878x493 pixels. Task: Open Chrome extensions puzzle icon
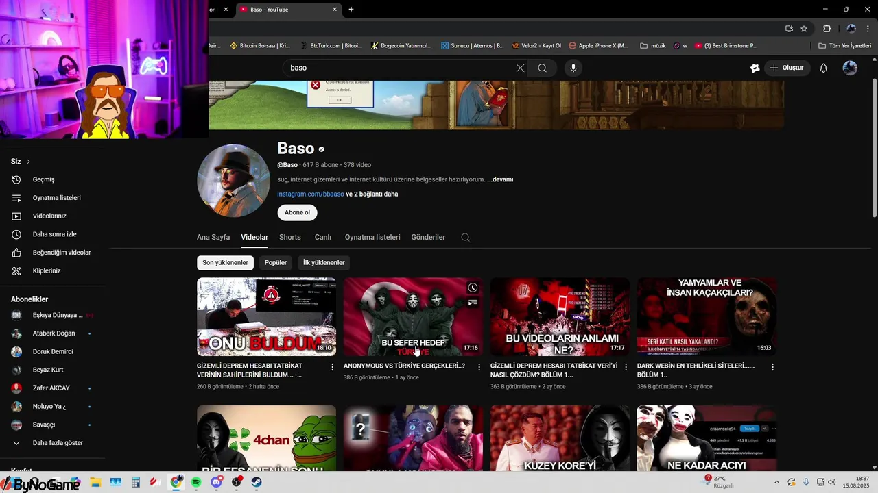(x=827, y=29)
